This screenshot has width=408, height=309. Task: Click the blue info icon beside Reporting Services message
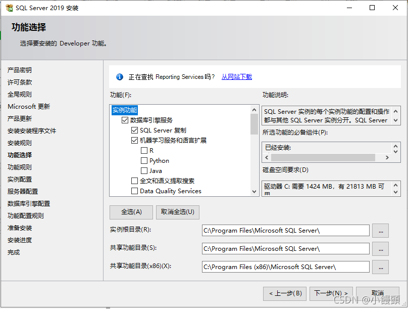(x=120, y=77)
